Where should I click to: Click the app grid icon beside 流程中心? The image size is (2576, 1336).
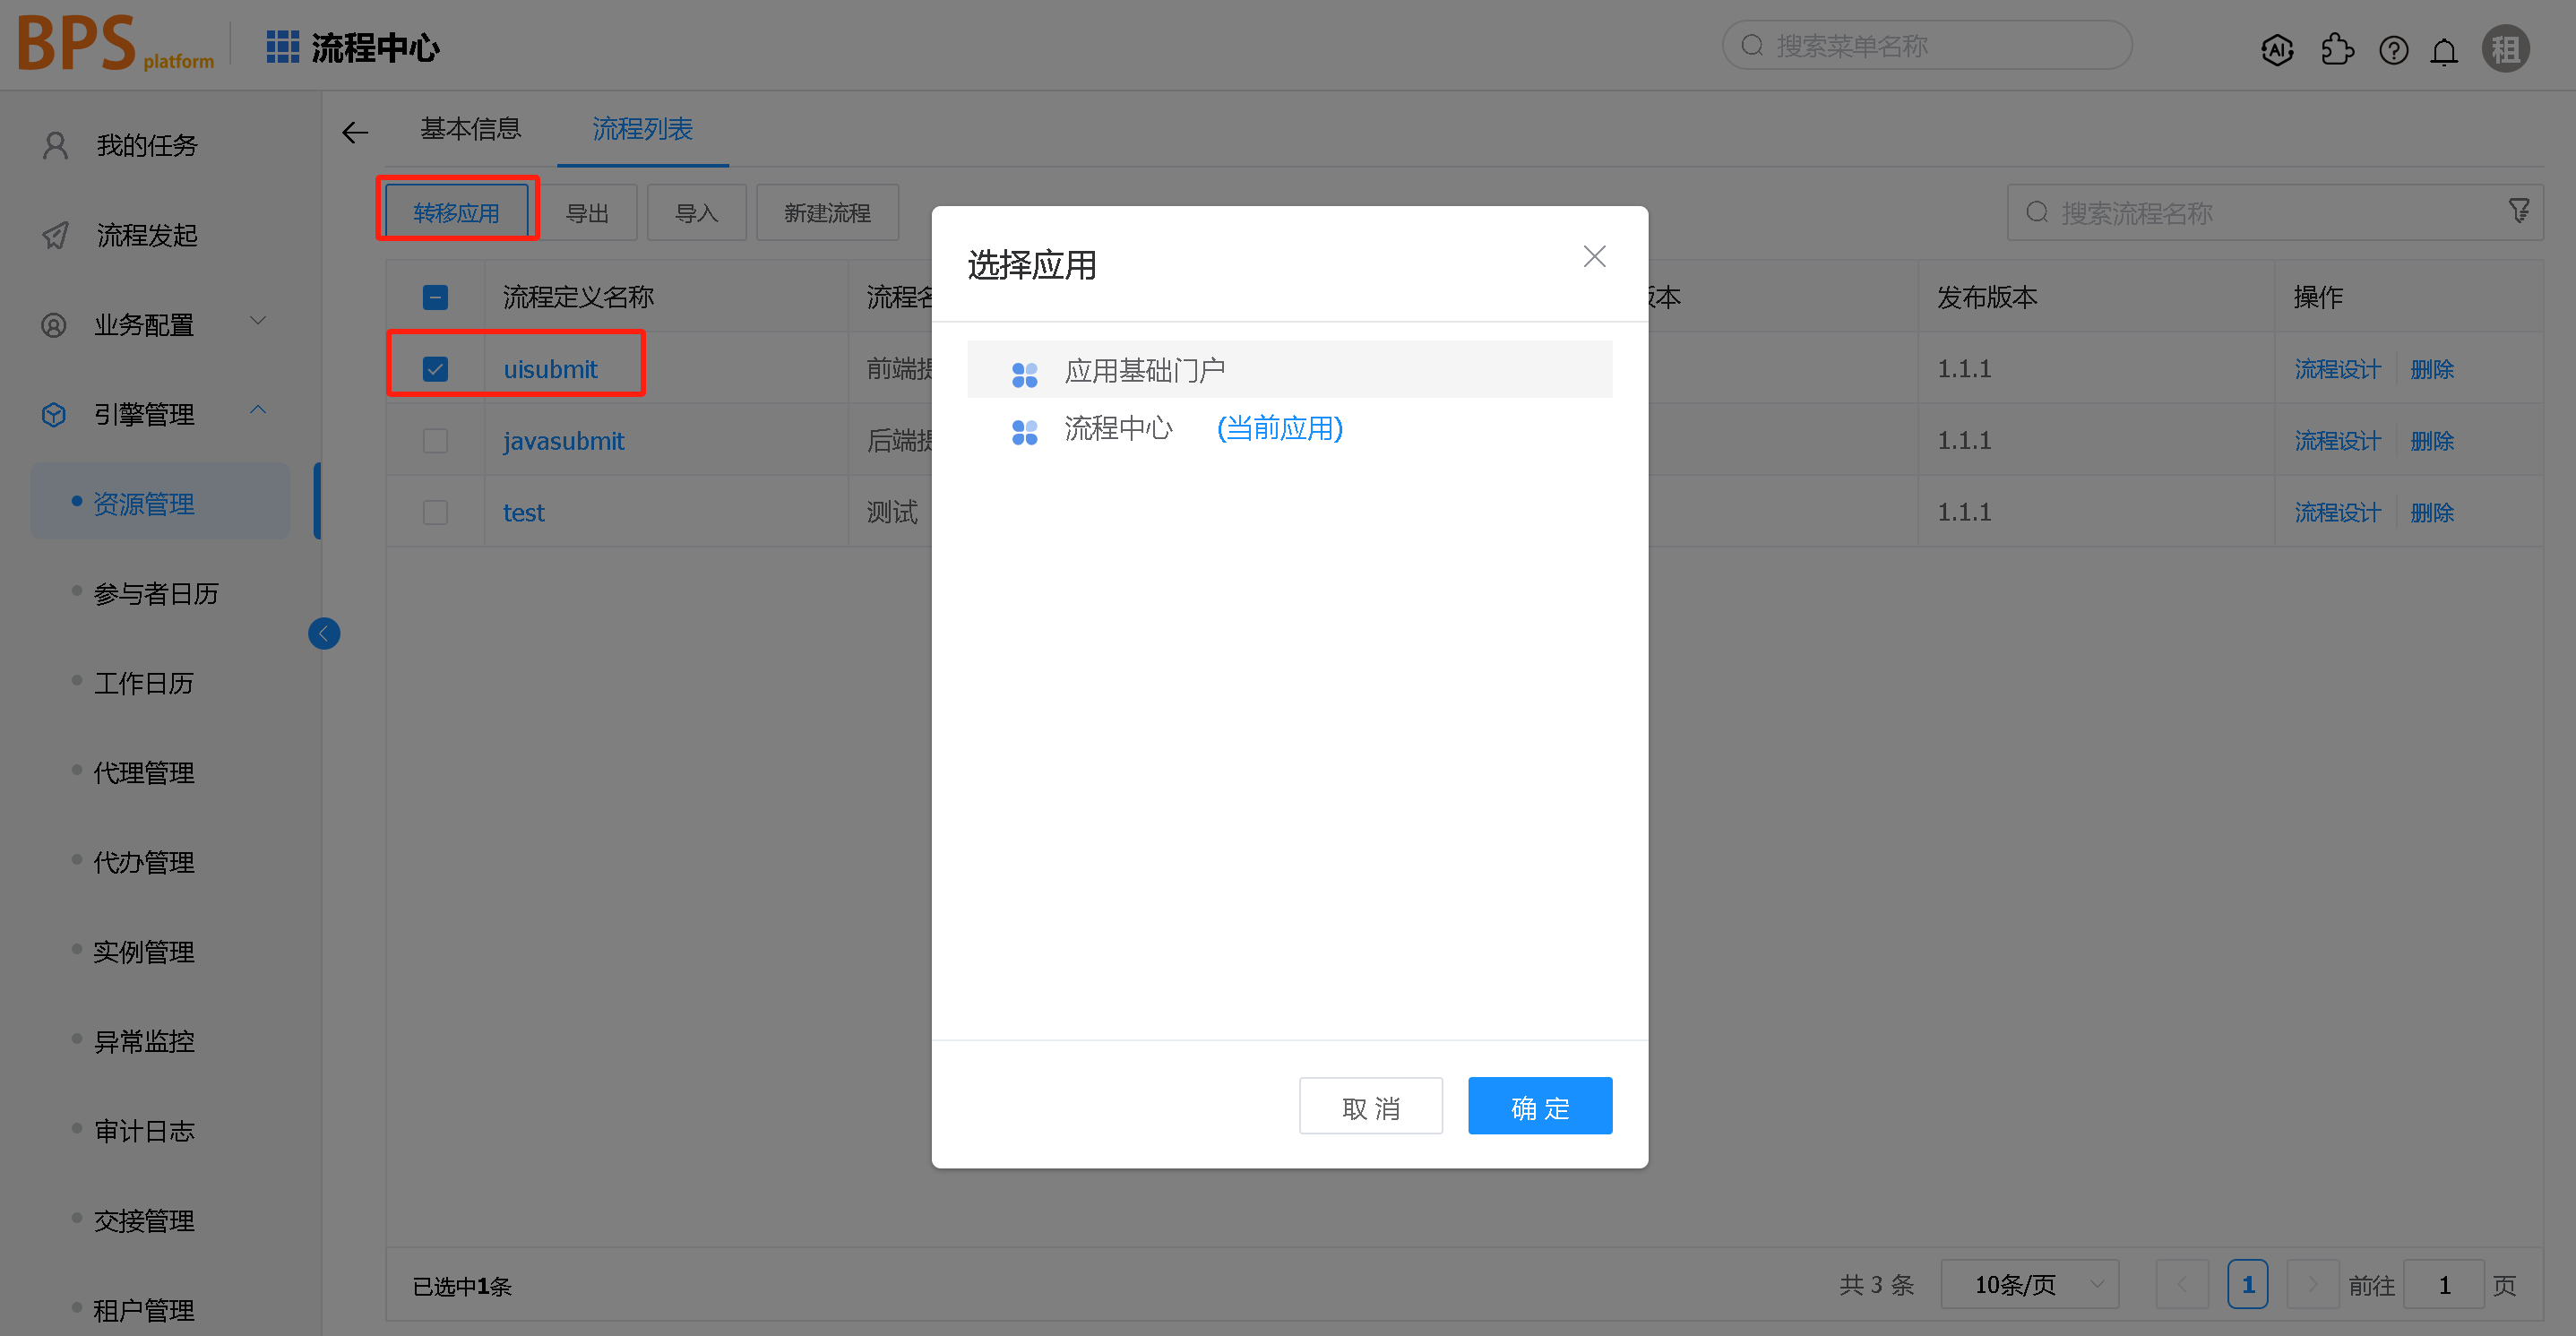pyautogui.click(x=282, y=47)
